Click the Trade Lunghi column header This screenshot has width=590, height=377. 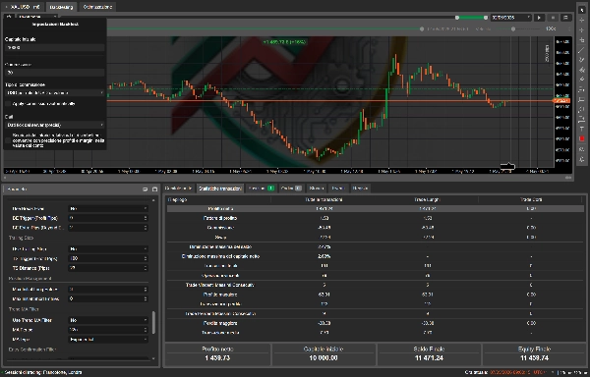pos(428,199)
